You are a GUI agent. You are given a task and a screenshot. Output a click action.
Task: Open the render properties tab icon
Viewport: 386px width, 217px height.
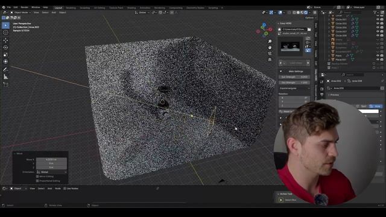click(x=322, y=89)
